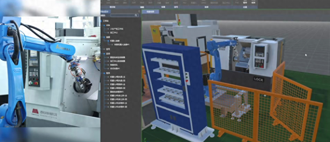
Task: Click the collapse arrow on panel header
Action: (x=139, y=11)
